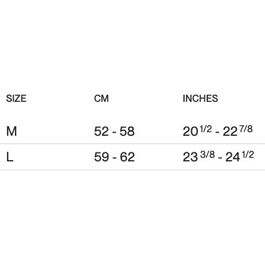Click the INCHES column header
This screenshot has height=265, width=265.
tap(200, 98)
